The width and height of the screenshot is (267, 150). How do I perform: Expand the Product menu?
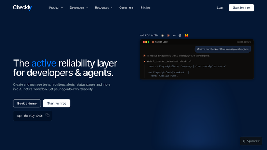click(x=56, y=8)
